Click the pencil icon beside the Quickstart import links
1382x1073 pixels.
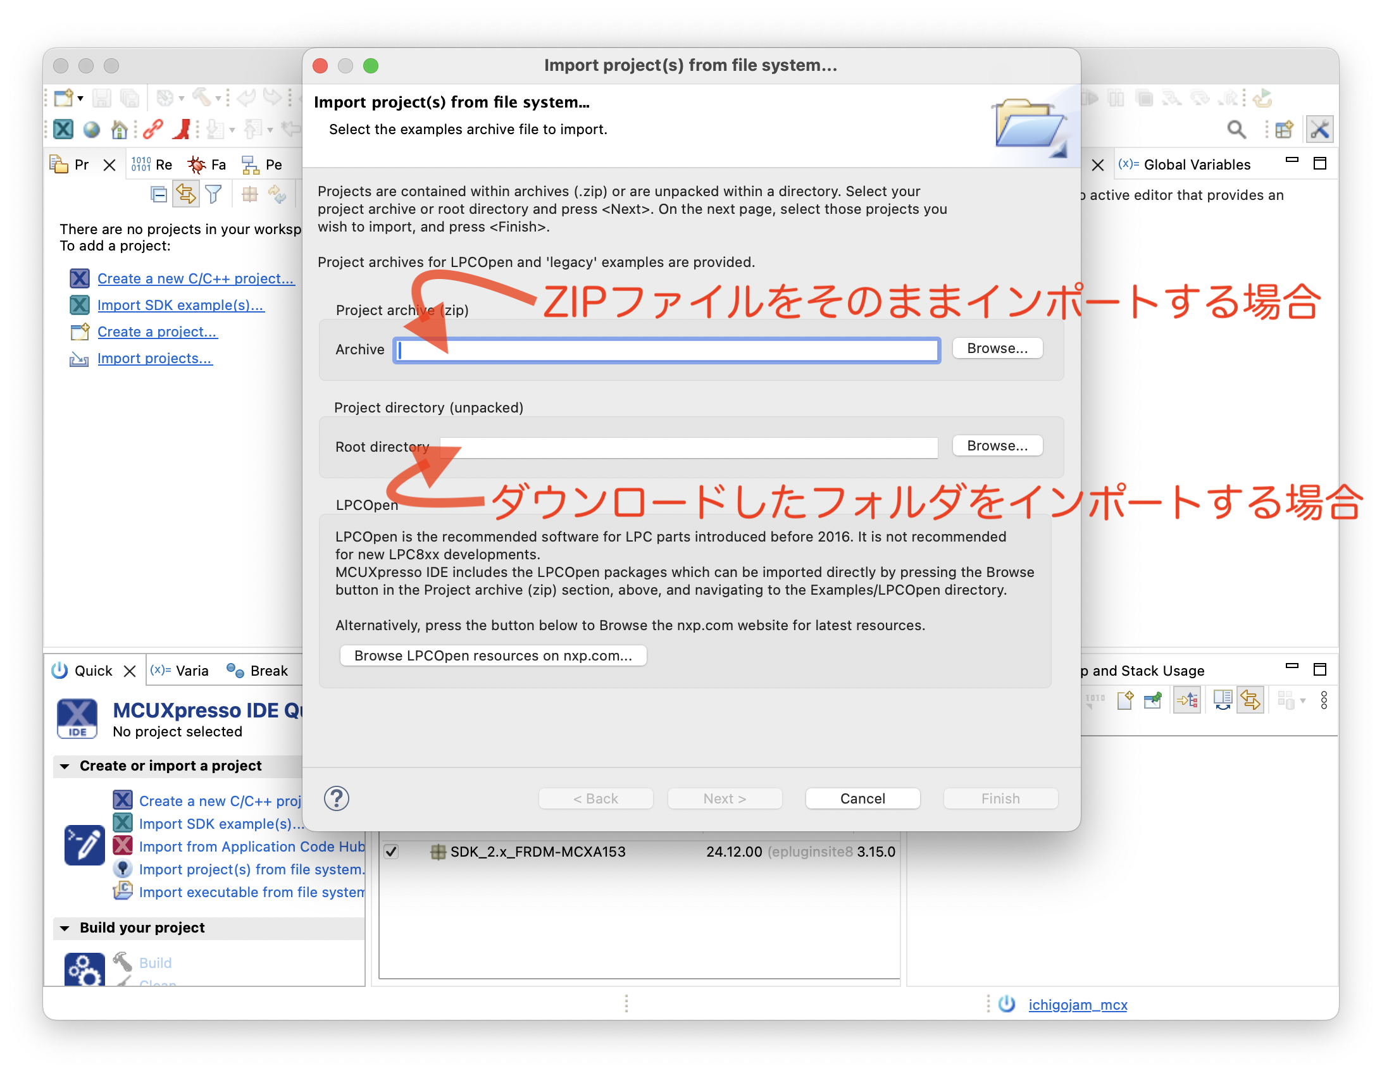tap(84, 845)
